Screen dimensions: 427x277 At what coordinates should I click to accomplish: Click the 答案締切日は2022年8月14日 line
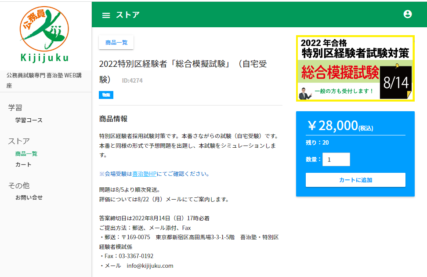154,218
